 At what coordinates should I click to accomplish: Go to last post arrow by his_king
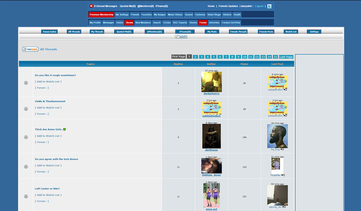282,149
